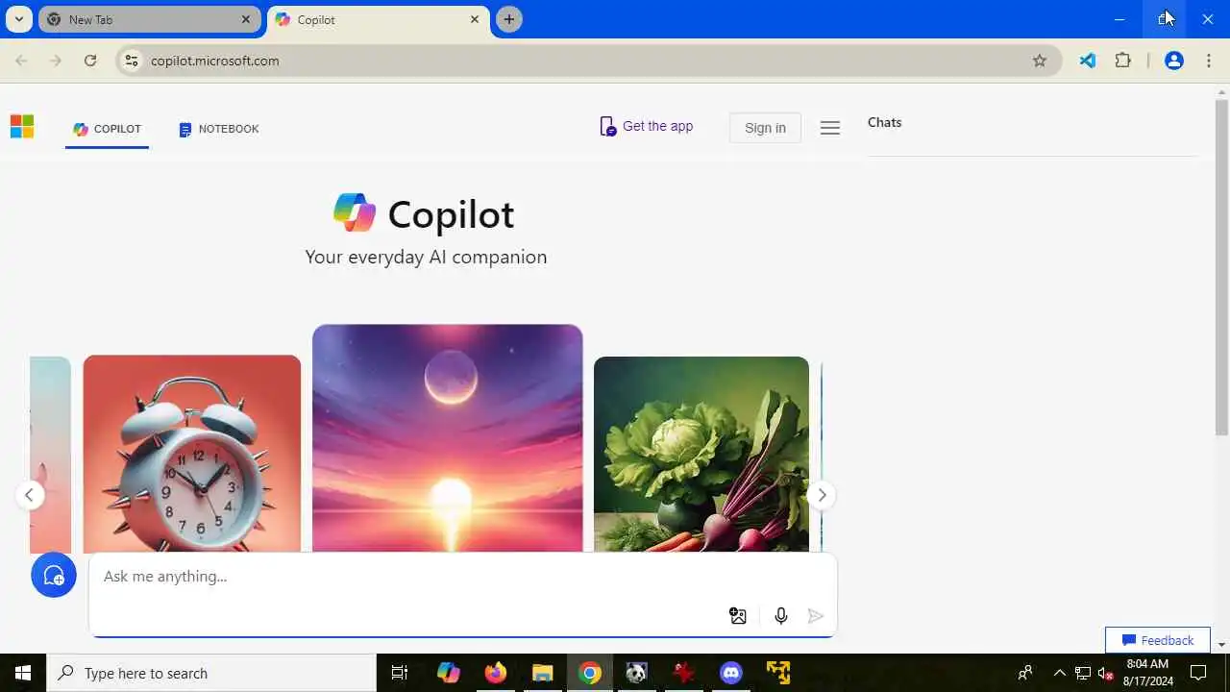Image resolution: width=1230 pixels, height=692 pixels.
Task: Close the New Tab browser tab
Action: [x=246, y=19]
